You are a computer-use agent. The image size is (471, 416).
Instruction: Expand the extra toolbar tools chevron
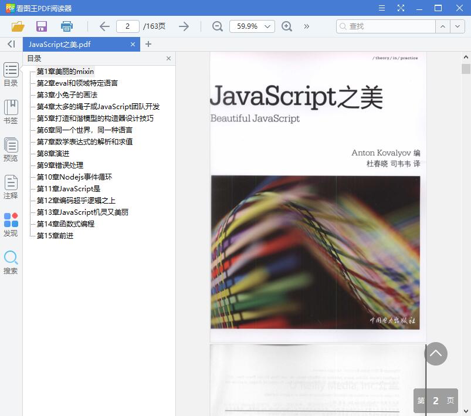306,26
